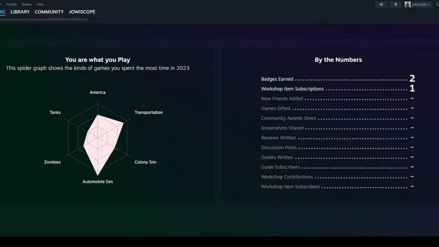The image size is (439, 247).
Task: Click the By the Numbers heading
Action: [338, 60]
